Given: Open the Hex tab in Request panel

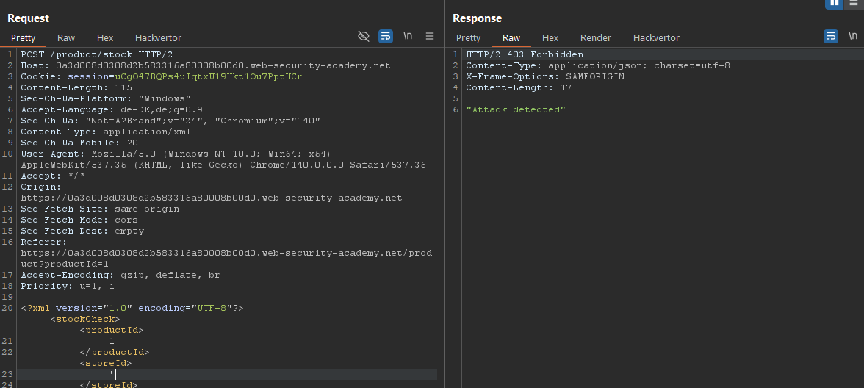Looking at the screenshot, I should [x=105, y=37].
